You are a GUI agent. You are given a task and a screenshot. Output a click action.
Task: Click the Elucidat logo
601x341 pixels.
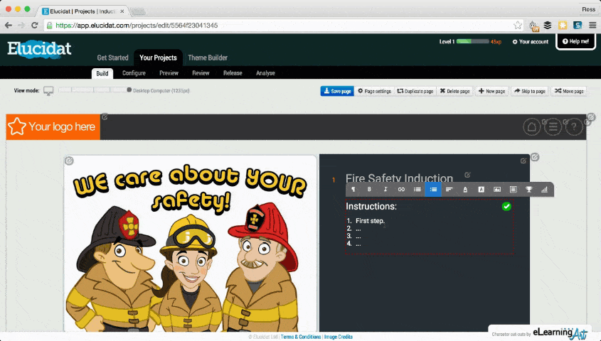(x=39, y=49)
